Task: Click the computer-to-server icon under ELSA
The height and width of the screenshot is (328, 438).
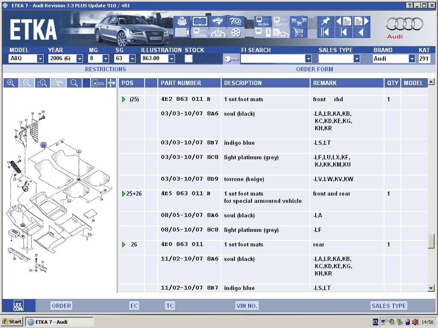Action: click(263, 32)
